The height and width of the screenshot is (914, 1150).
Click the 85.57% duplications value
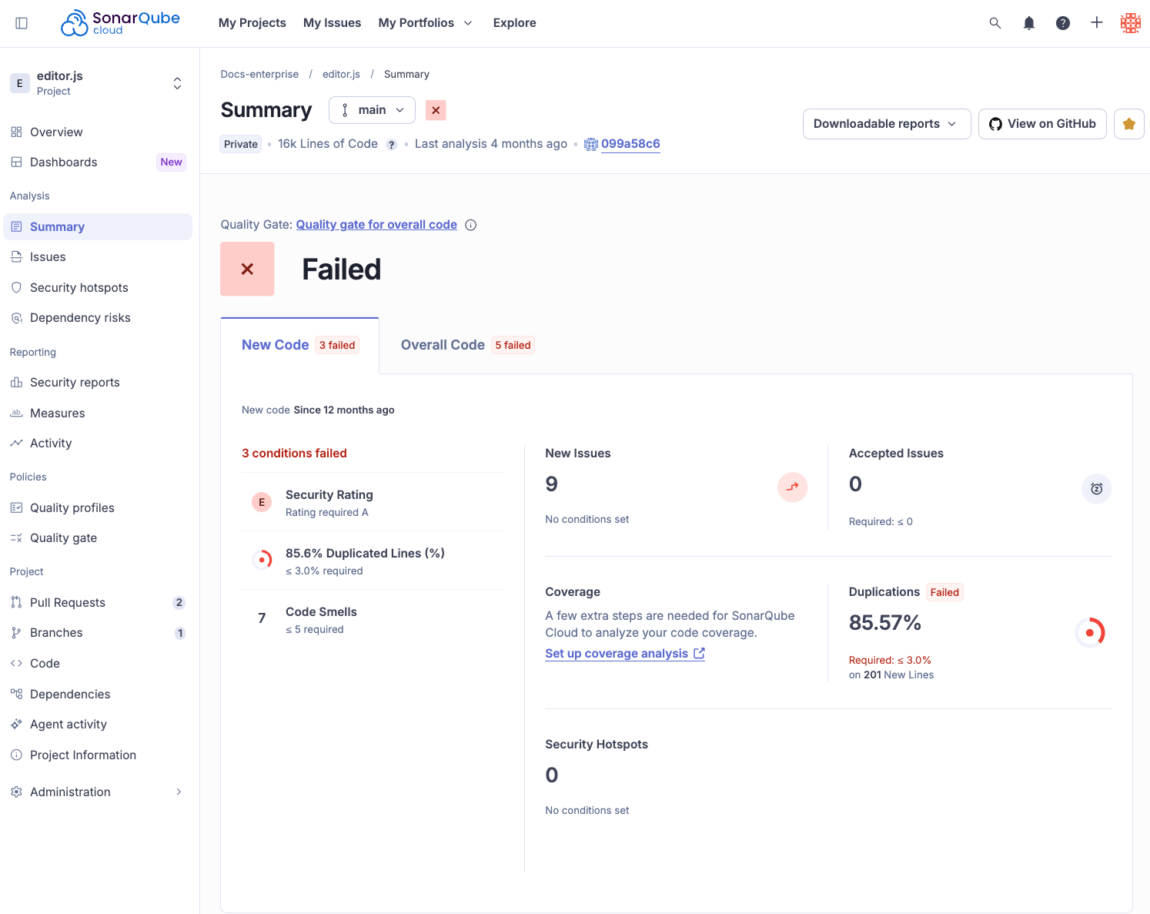point(885,623)
